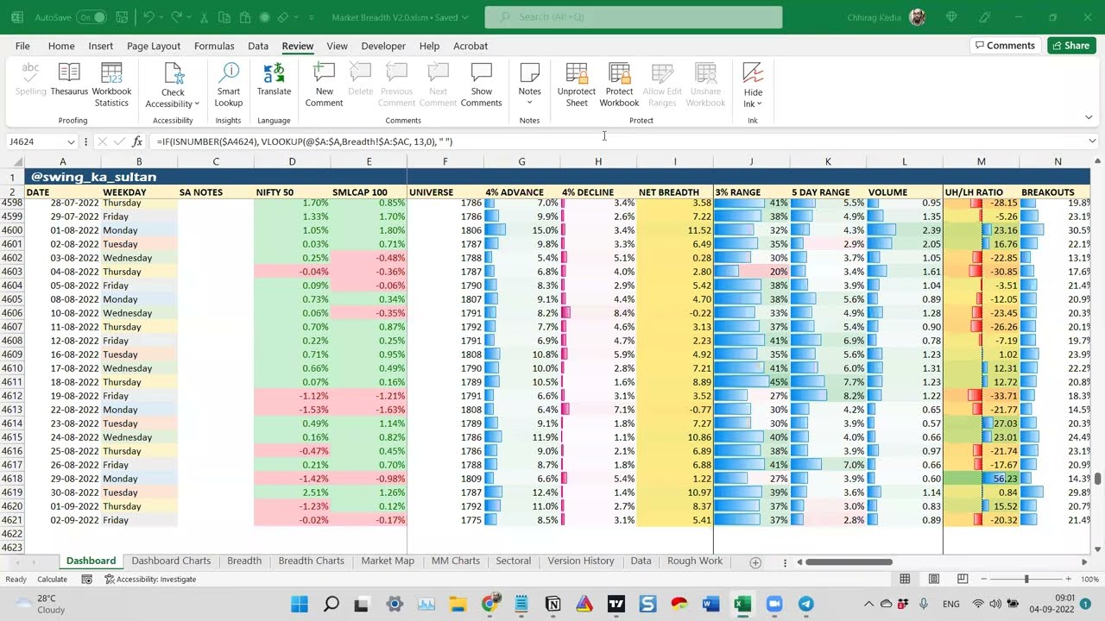
Task: Expand the Notes dropdown
Action: (x=529, y=103)
